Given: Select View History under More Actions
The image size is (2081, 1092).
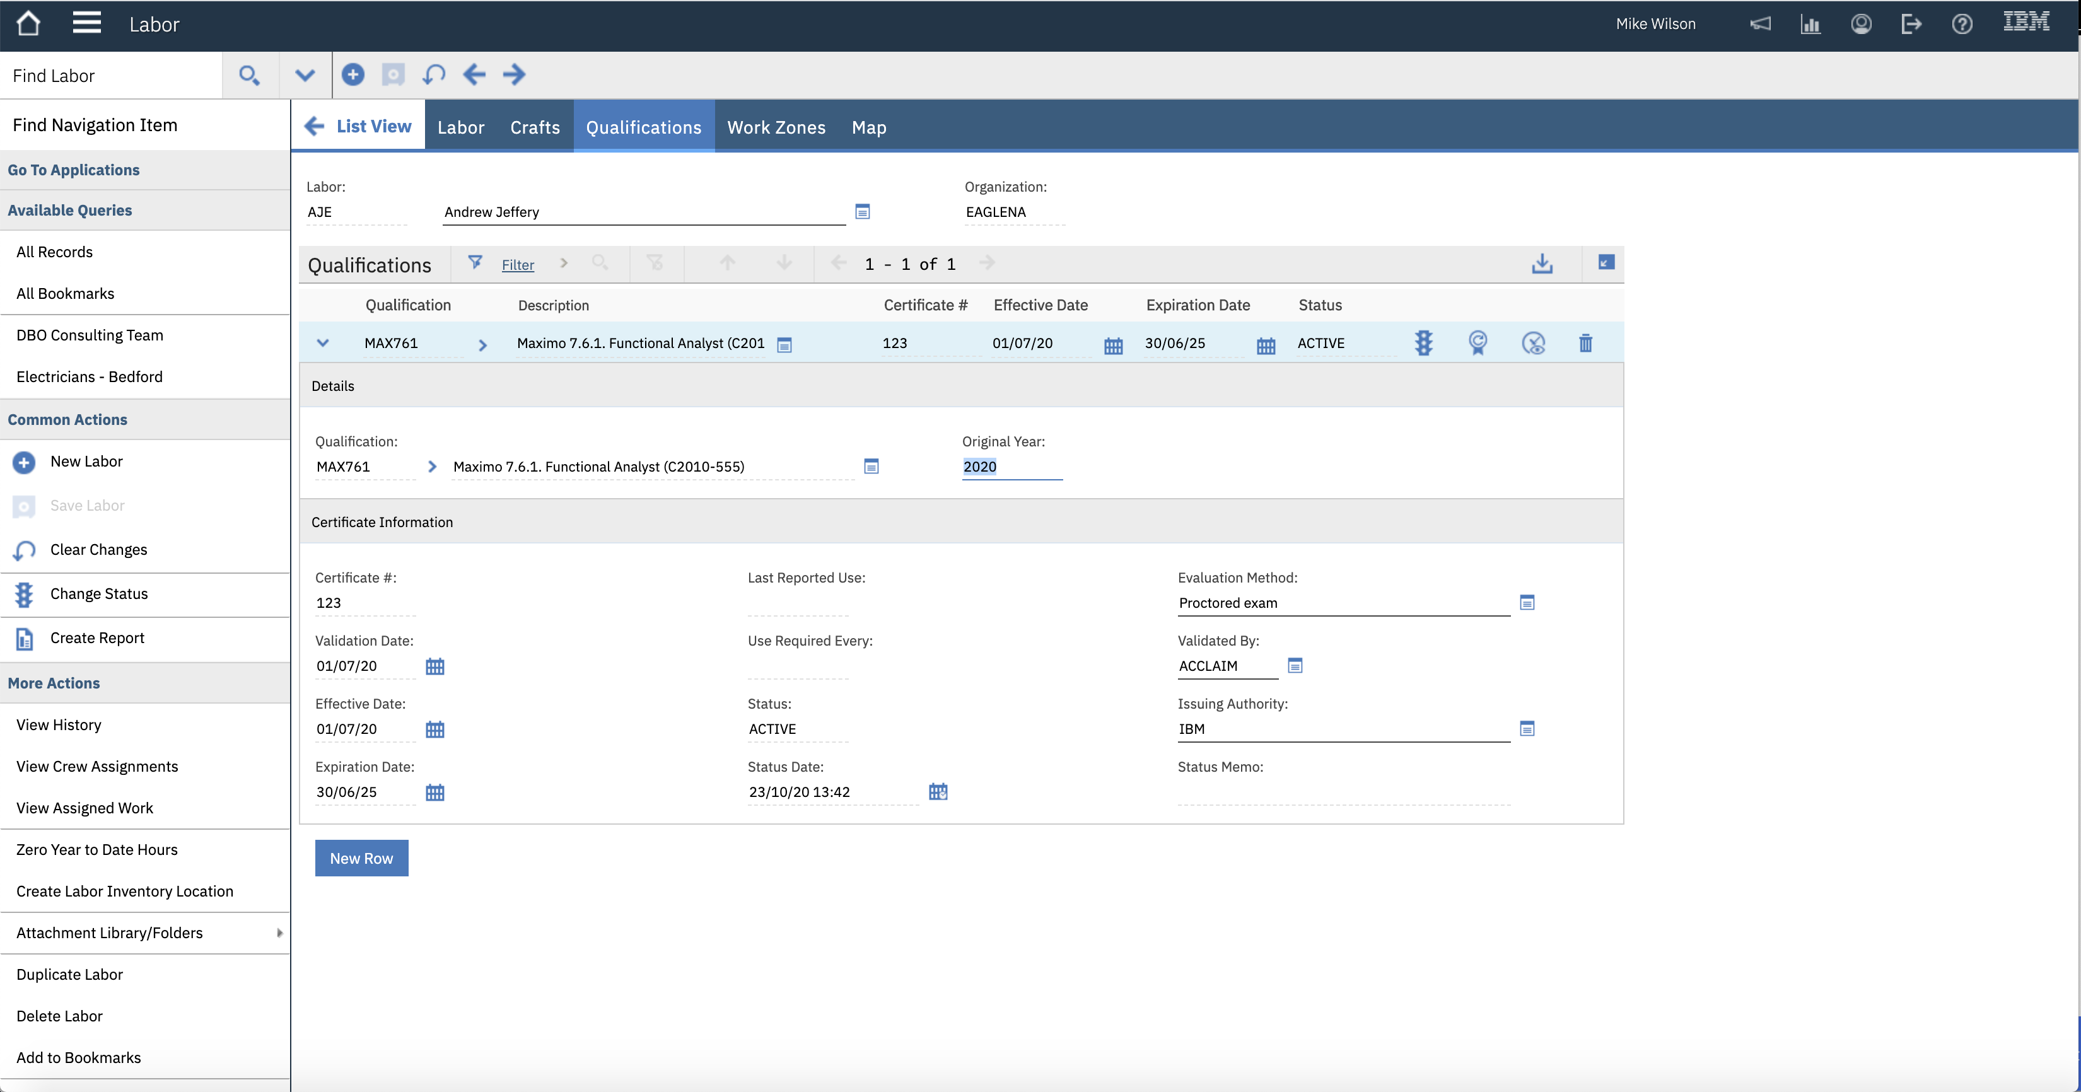Looking at the screenshot, I should pos(59,724).
